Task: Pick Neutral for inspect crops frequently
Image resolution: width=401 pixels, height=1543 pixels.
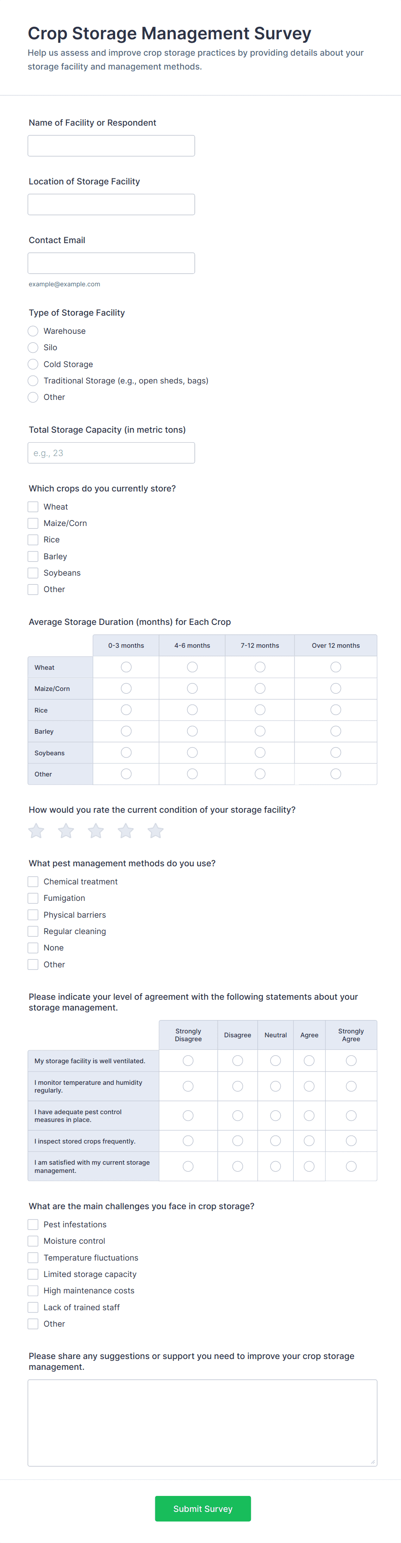Action: point(276,1141)
